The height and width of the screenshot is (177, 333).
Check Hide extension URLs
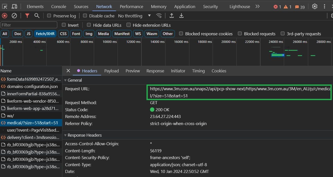pos(128,25)
